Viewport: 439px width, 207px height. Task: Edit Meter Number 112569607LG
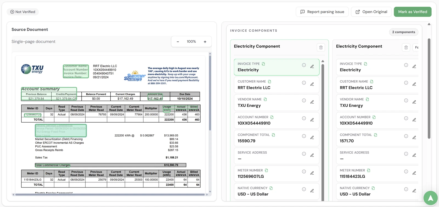coord(312,173)
